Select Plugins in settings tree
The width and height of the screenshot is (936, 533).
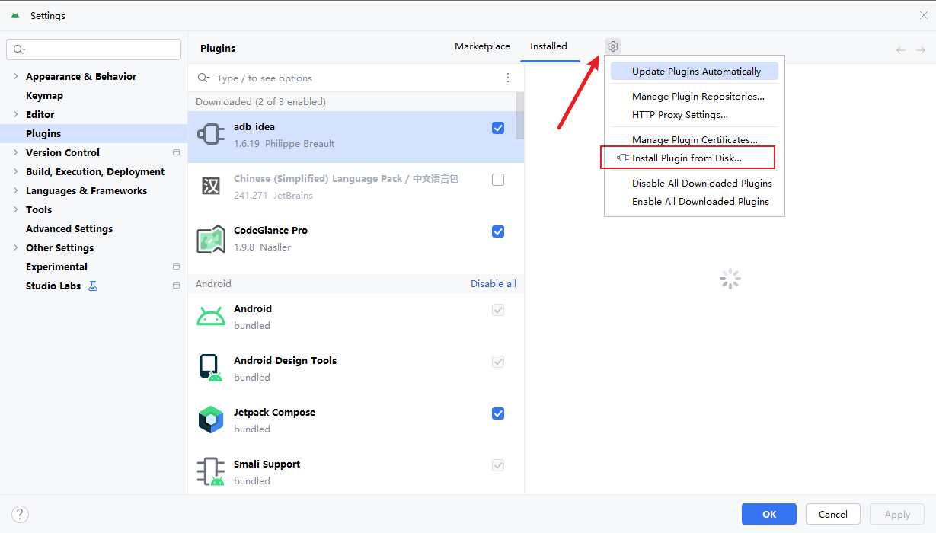94,133
